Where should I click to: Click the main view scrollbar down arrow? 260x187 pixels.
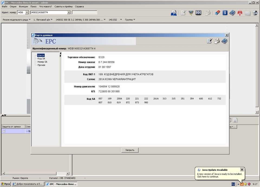(x=257, y=112)
